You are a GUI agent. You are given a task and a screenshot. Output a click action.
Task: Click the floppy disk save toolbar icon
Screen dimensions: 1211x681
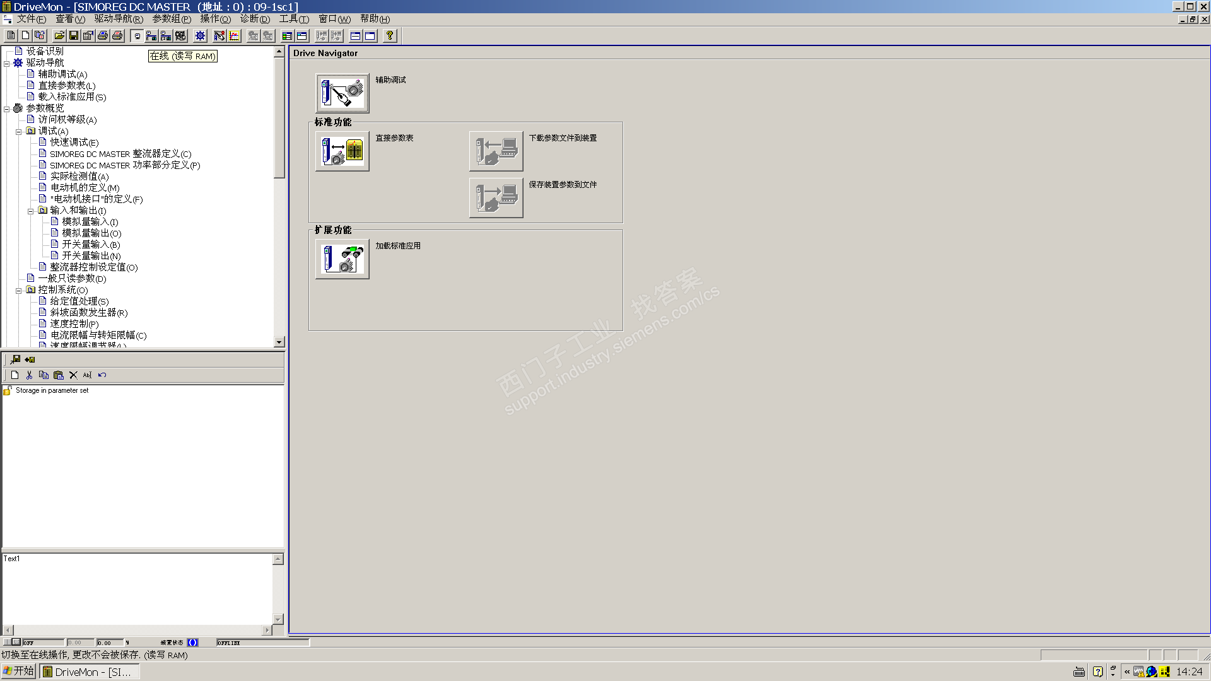point(74,36)
